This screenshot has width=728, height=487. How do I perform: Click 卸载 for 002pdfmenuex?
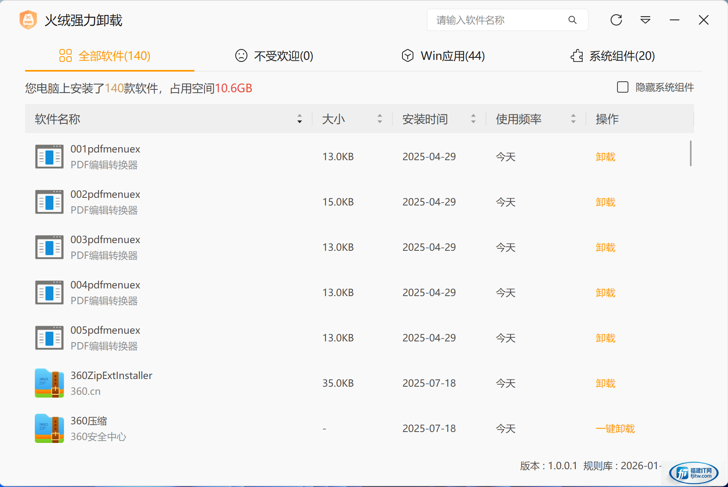605,202
